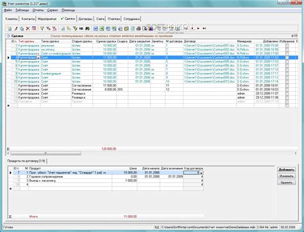Viewport: 304px width, 232px height.
Task: Toggle Избранное checkbox in selected row 4
Action: [287, 58]
